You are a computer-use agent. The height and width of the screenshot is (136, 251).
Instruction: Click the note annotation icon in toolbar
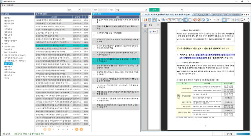(242, 20)
